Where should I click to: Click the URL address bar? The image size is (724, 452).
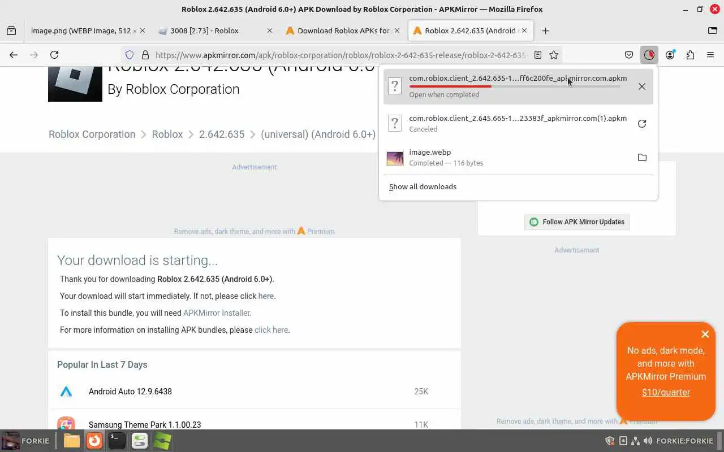(341, 55)
